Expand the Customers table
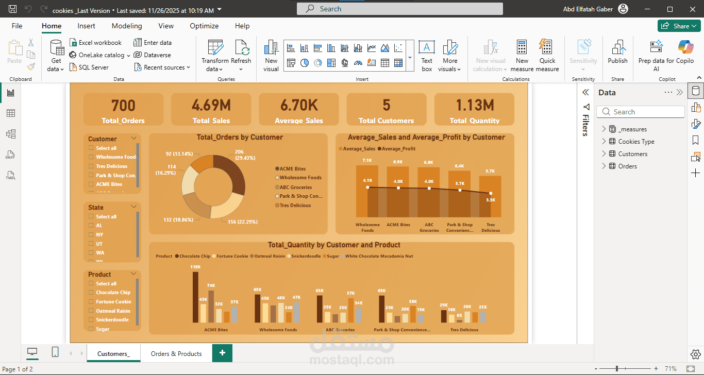This screenshot has width=704, height=375. [604, 154]
